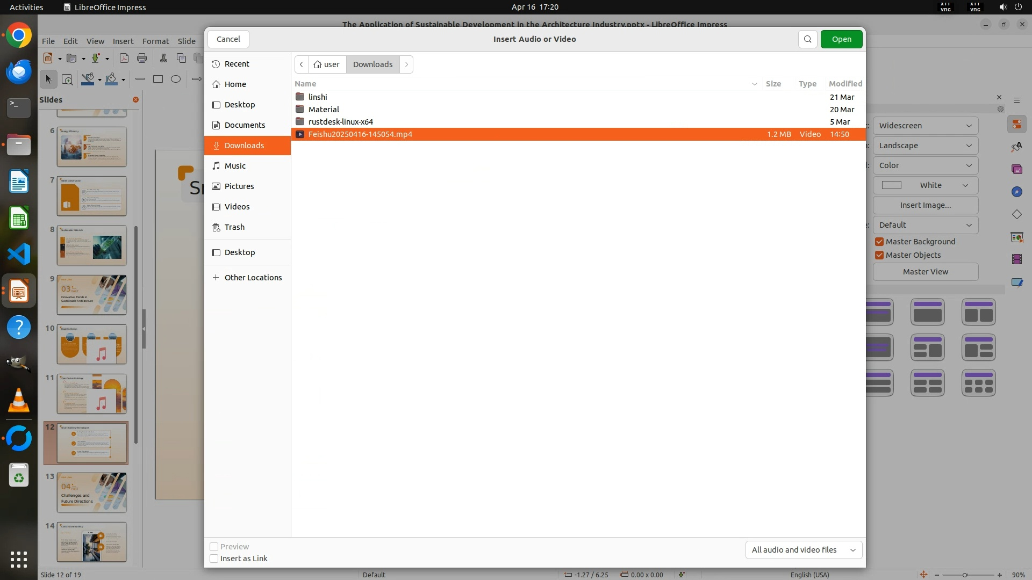Click the White background color selector
Viewport: 1032px width, 580px height.
[x=925, y=185]
